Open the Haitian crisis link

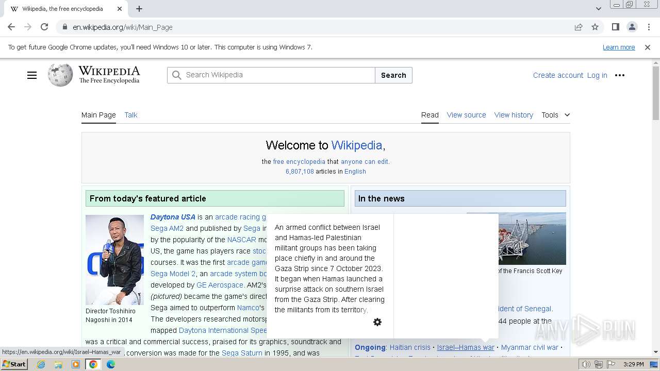[410, 347]
